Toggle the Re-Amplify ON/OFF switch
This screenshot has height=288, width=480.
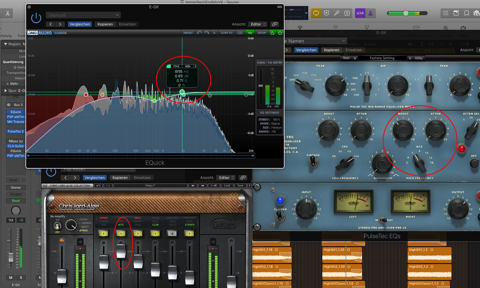tap(58, 226)
